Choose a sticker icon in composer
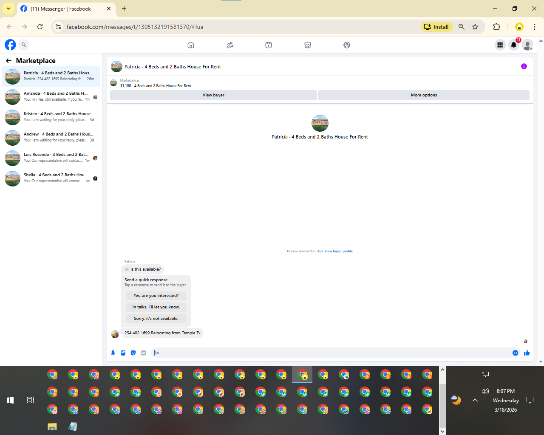This screenshot has height=435, width=544. tap(133, 353)
